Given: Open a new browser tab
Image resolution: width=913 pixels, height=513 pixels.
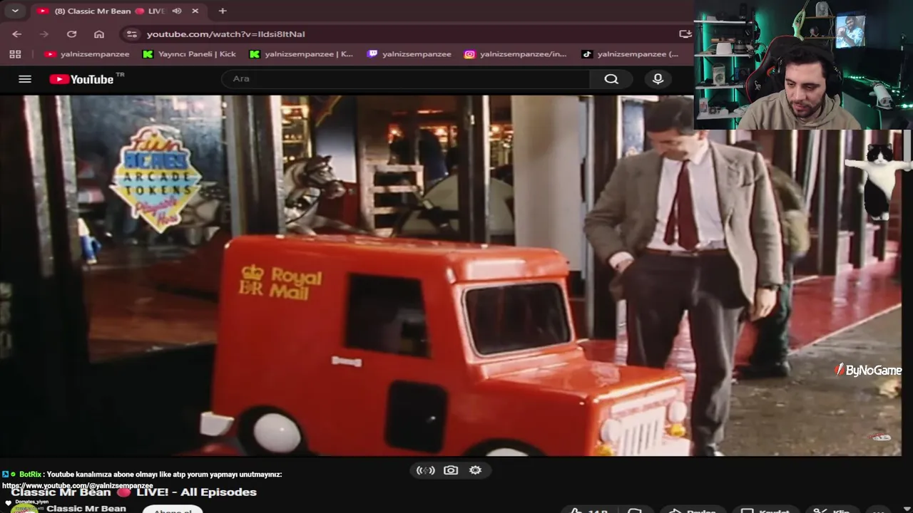Looking at the screenshot, I should (x=223, y=11).
